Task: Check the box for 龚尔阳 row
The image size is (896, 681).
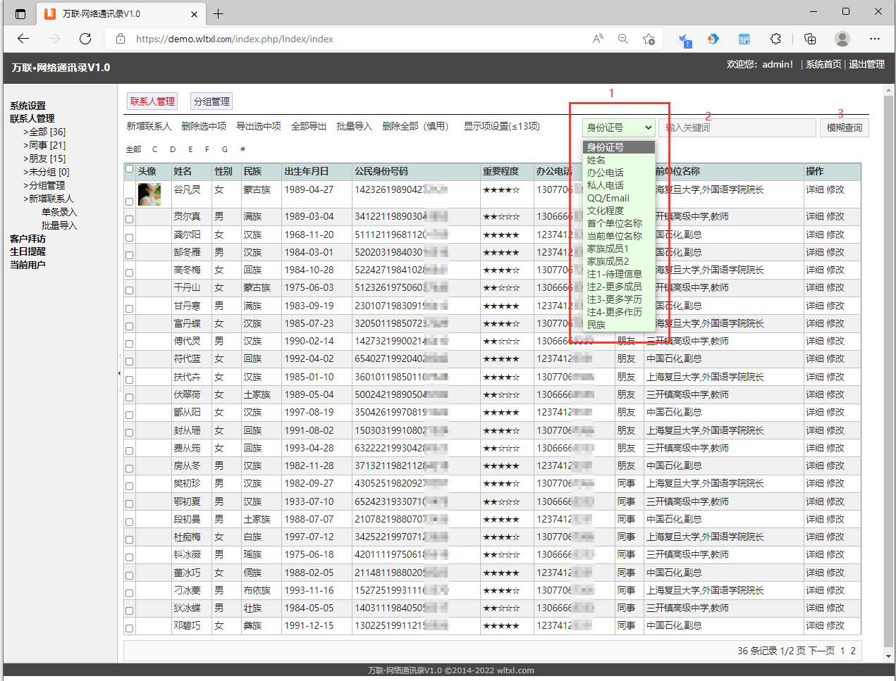Action: [129, 237]
